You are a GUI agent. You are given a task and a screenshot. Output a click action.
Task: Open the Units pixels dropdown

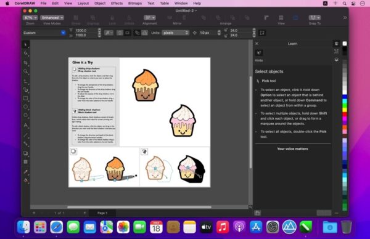176,33
